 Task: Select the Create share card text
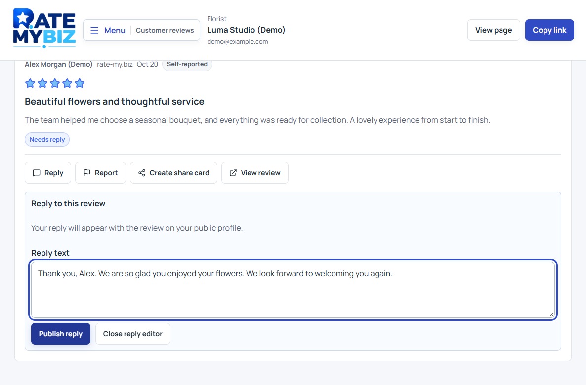click(x=179, y=173)
